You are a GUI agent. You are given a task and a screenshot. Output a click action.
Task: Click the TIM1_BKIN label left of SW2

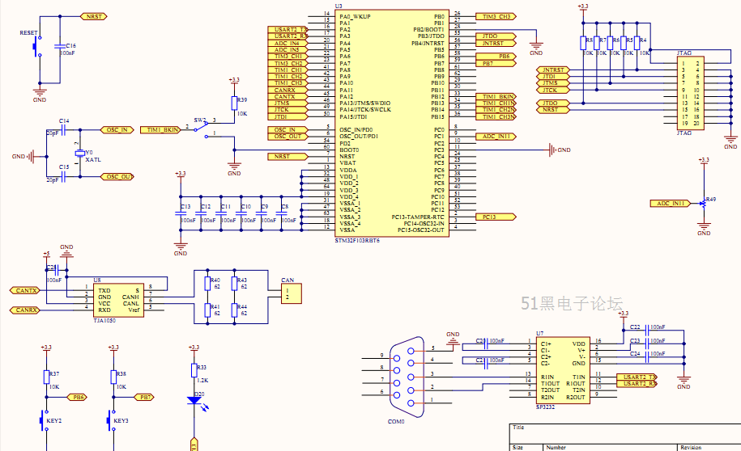pos(161,130)
